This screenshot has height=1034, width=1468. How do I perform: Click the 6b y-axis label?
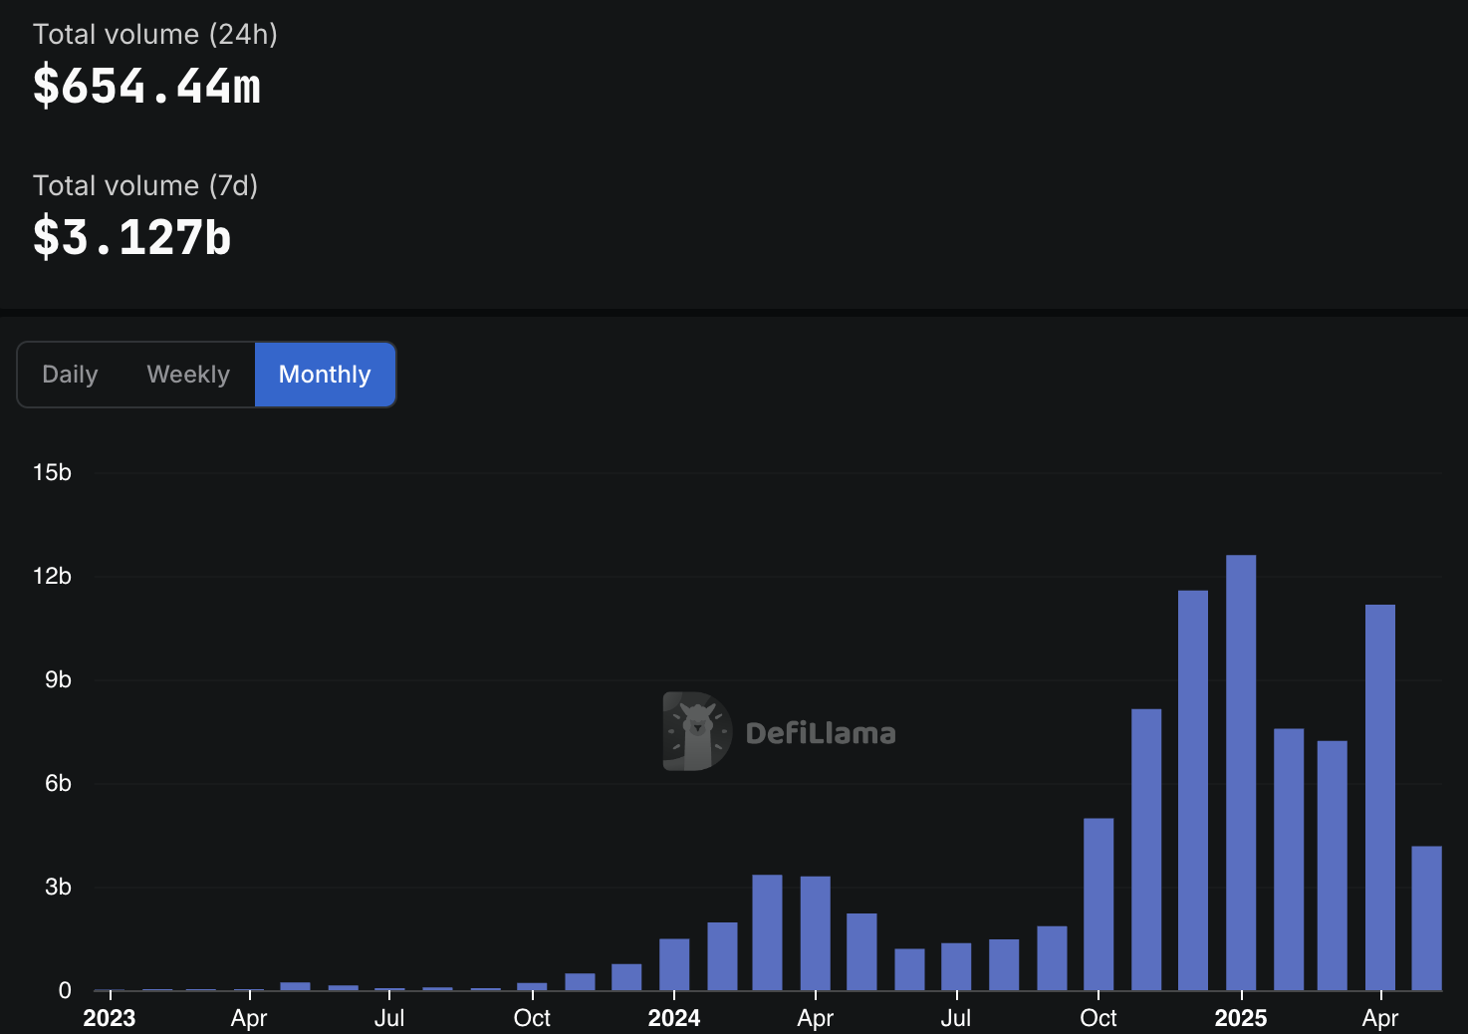pos(58,783)
